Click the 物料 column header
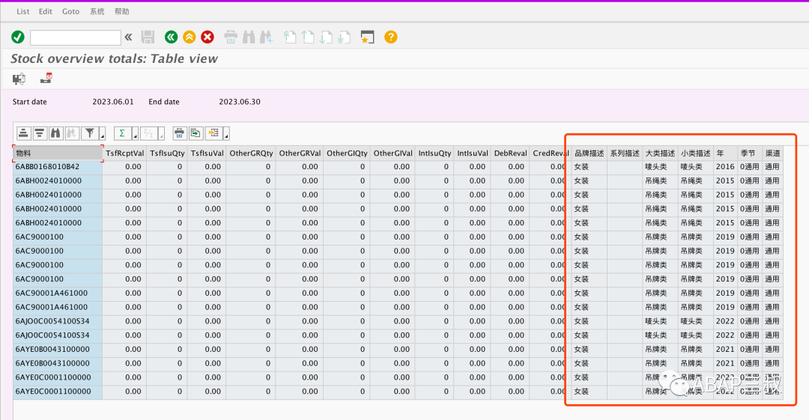809x420 pixels. pyautogui.click(x=58, y=153)
